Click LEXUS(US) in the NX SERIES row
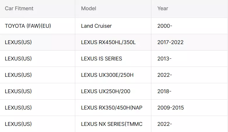The width and height of the screenshot is (228, 132). tap(18, 124)
